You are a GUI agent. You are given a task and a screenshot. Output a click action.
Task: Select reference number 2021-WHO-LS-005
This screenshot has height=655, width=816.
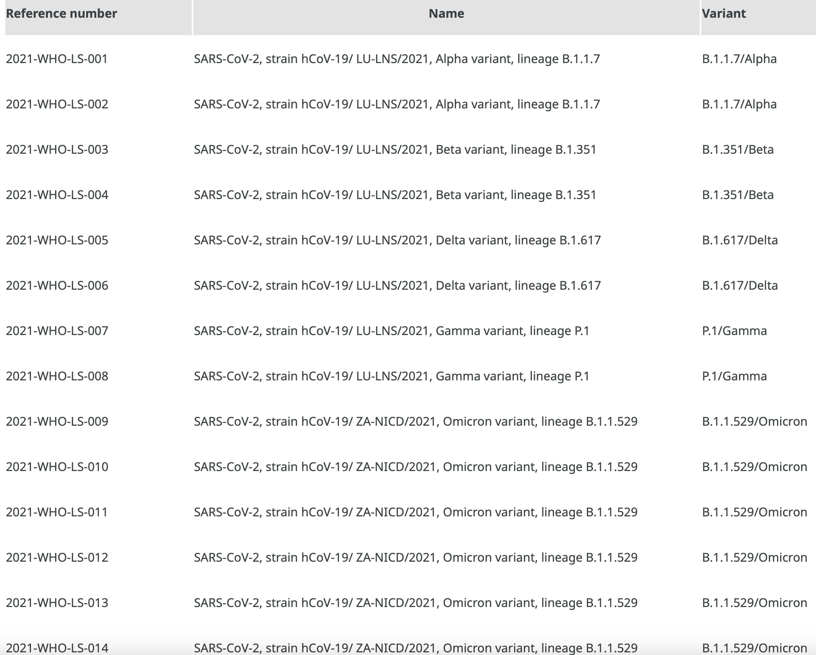click(57, 240)
